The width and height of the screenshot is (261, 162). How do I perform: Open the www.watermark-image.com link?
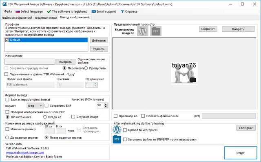click(x=25, y=152)
